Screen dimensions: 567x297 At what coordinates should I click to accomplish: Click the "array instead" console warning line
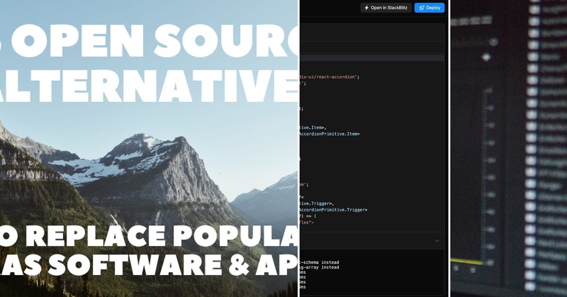tap(319, 267)
